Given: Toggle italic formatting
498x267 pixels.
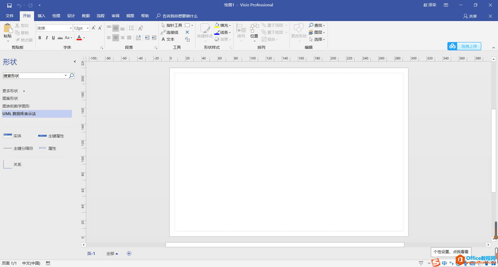Looking at the screenshot, I should pyautogui.click(x=46, y=38).
